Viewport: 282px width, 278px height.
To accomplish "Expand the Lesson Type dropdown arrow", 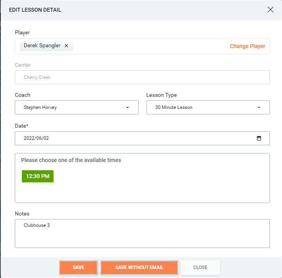I will (259, 107).
